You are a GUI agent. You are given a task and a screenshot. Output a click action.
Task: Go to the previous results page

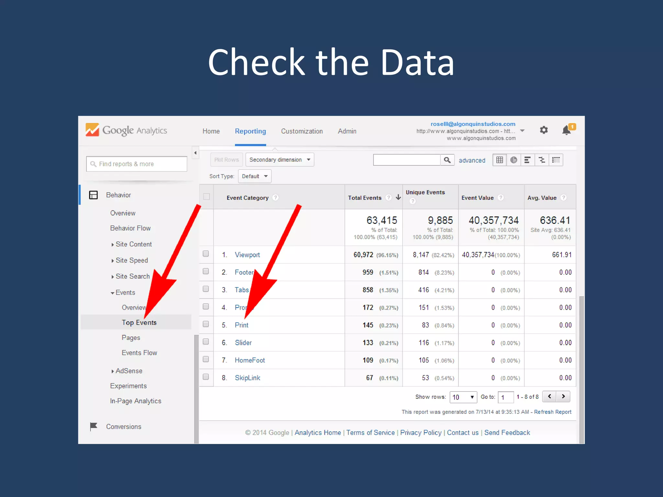549,396
